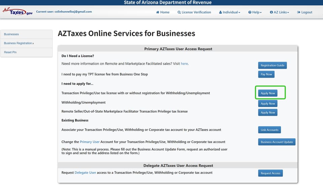The image size is (323, 190).
Task: Apply Now for Withholding/Unemployment
Action: (267, 104)
